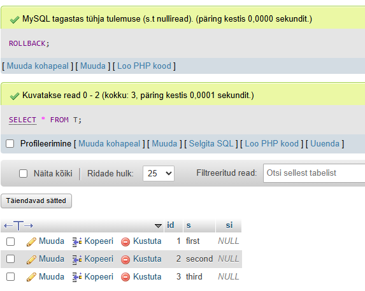Tick the Näita kõiki checkbox
Viewport: 365px width, 291px height.
24,174
